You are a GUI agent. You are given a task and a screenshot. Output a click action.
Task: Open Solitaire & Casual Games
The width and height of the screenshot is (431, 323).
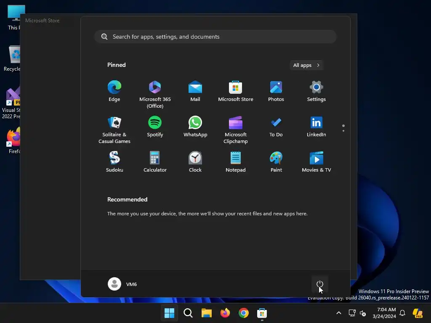114,130
